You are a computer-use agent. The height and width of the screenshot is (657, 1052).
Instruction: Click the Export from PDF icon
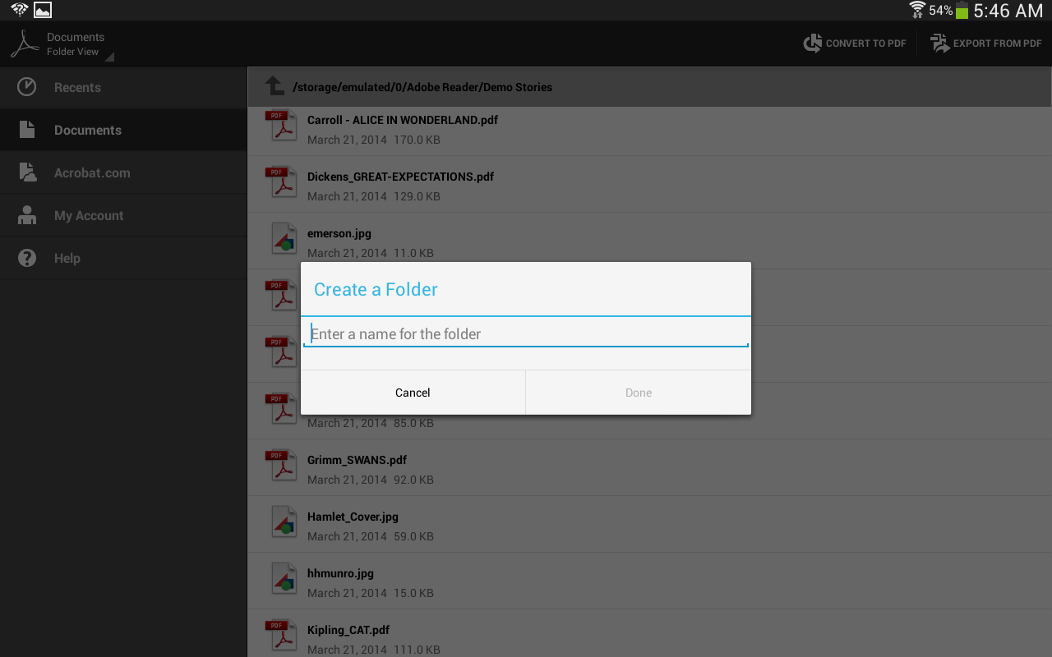click(x=939, y=44)
